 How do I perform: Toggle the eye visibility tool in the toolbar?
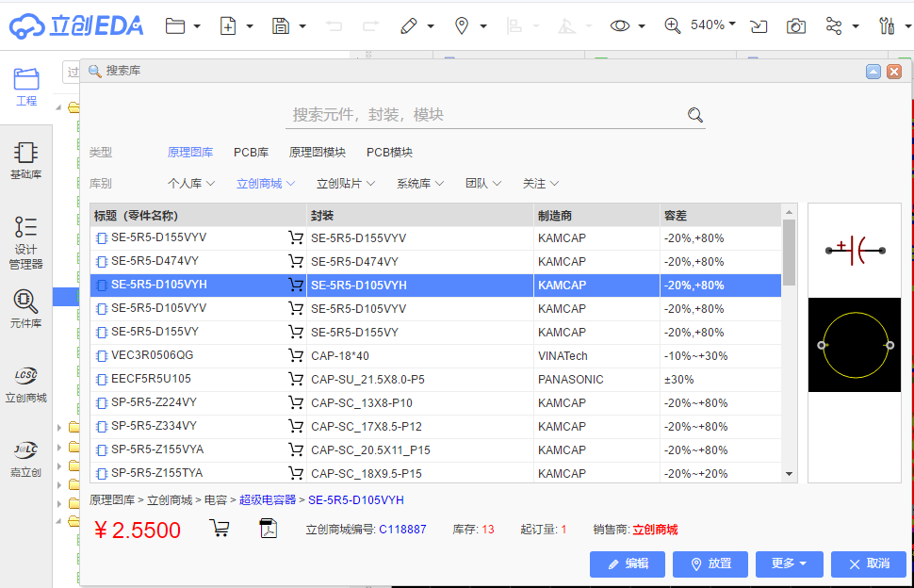click(622, 25)
